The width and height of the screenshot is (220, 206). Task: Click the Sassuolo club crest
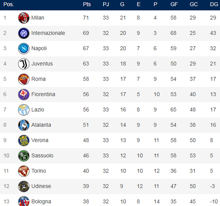point(24,156)
